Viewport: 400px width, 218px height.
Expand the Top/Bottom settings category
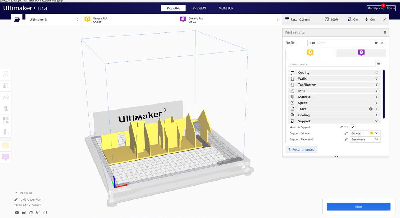pos(334,85)
